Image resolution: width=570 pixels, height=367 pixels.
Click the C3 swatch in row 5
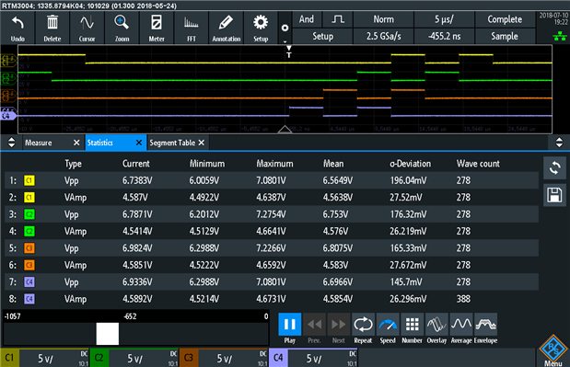pos(29,248)
